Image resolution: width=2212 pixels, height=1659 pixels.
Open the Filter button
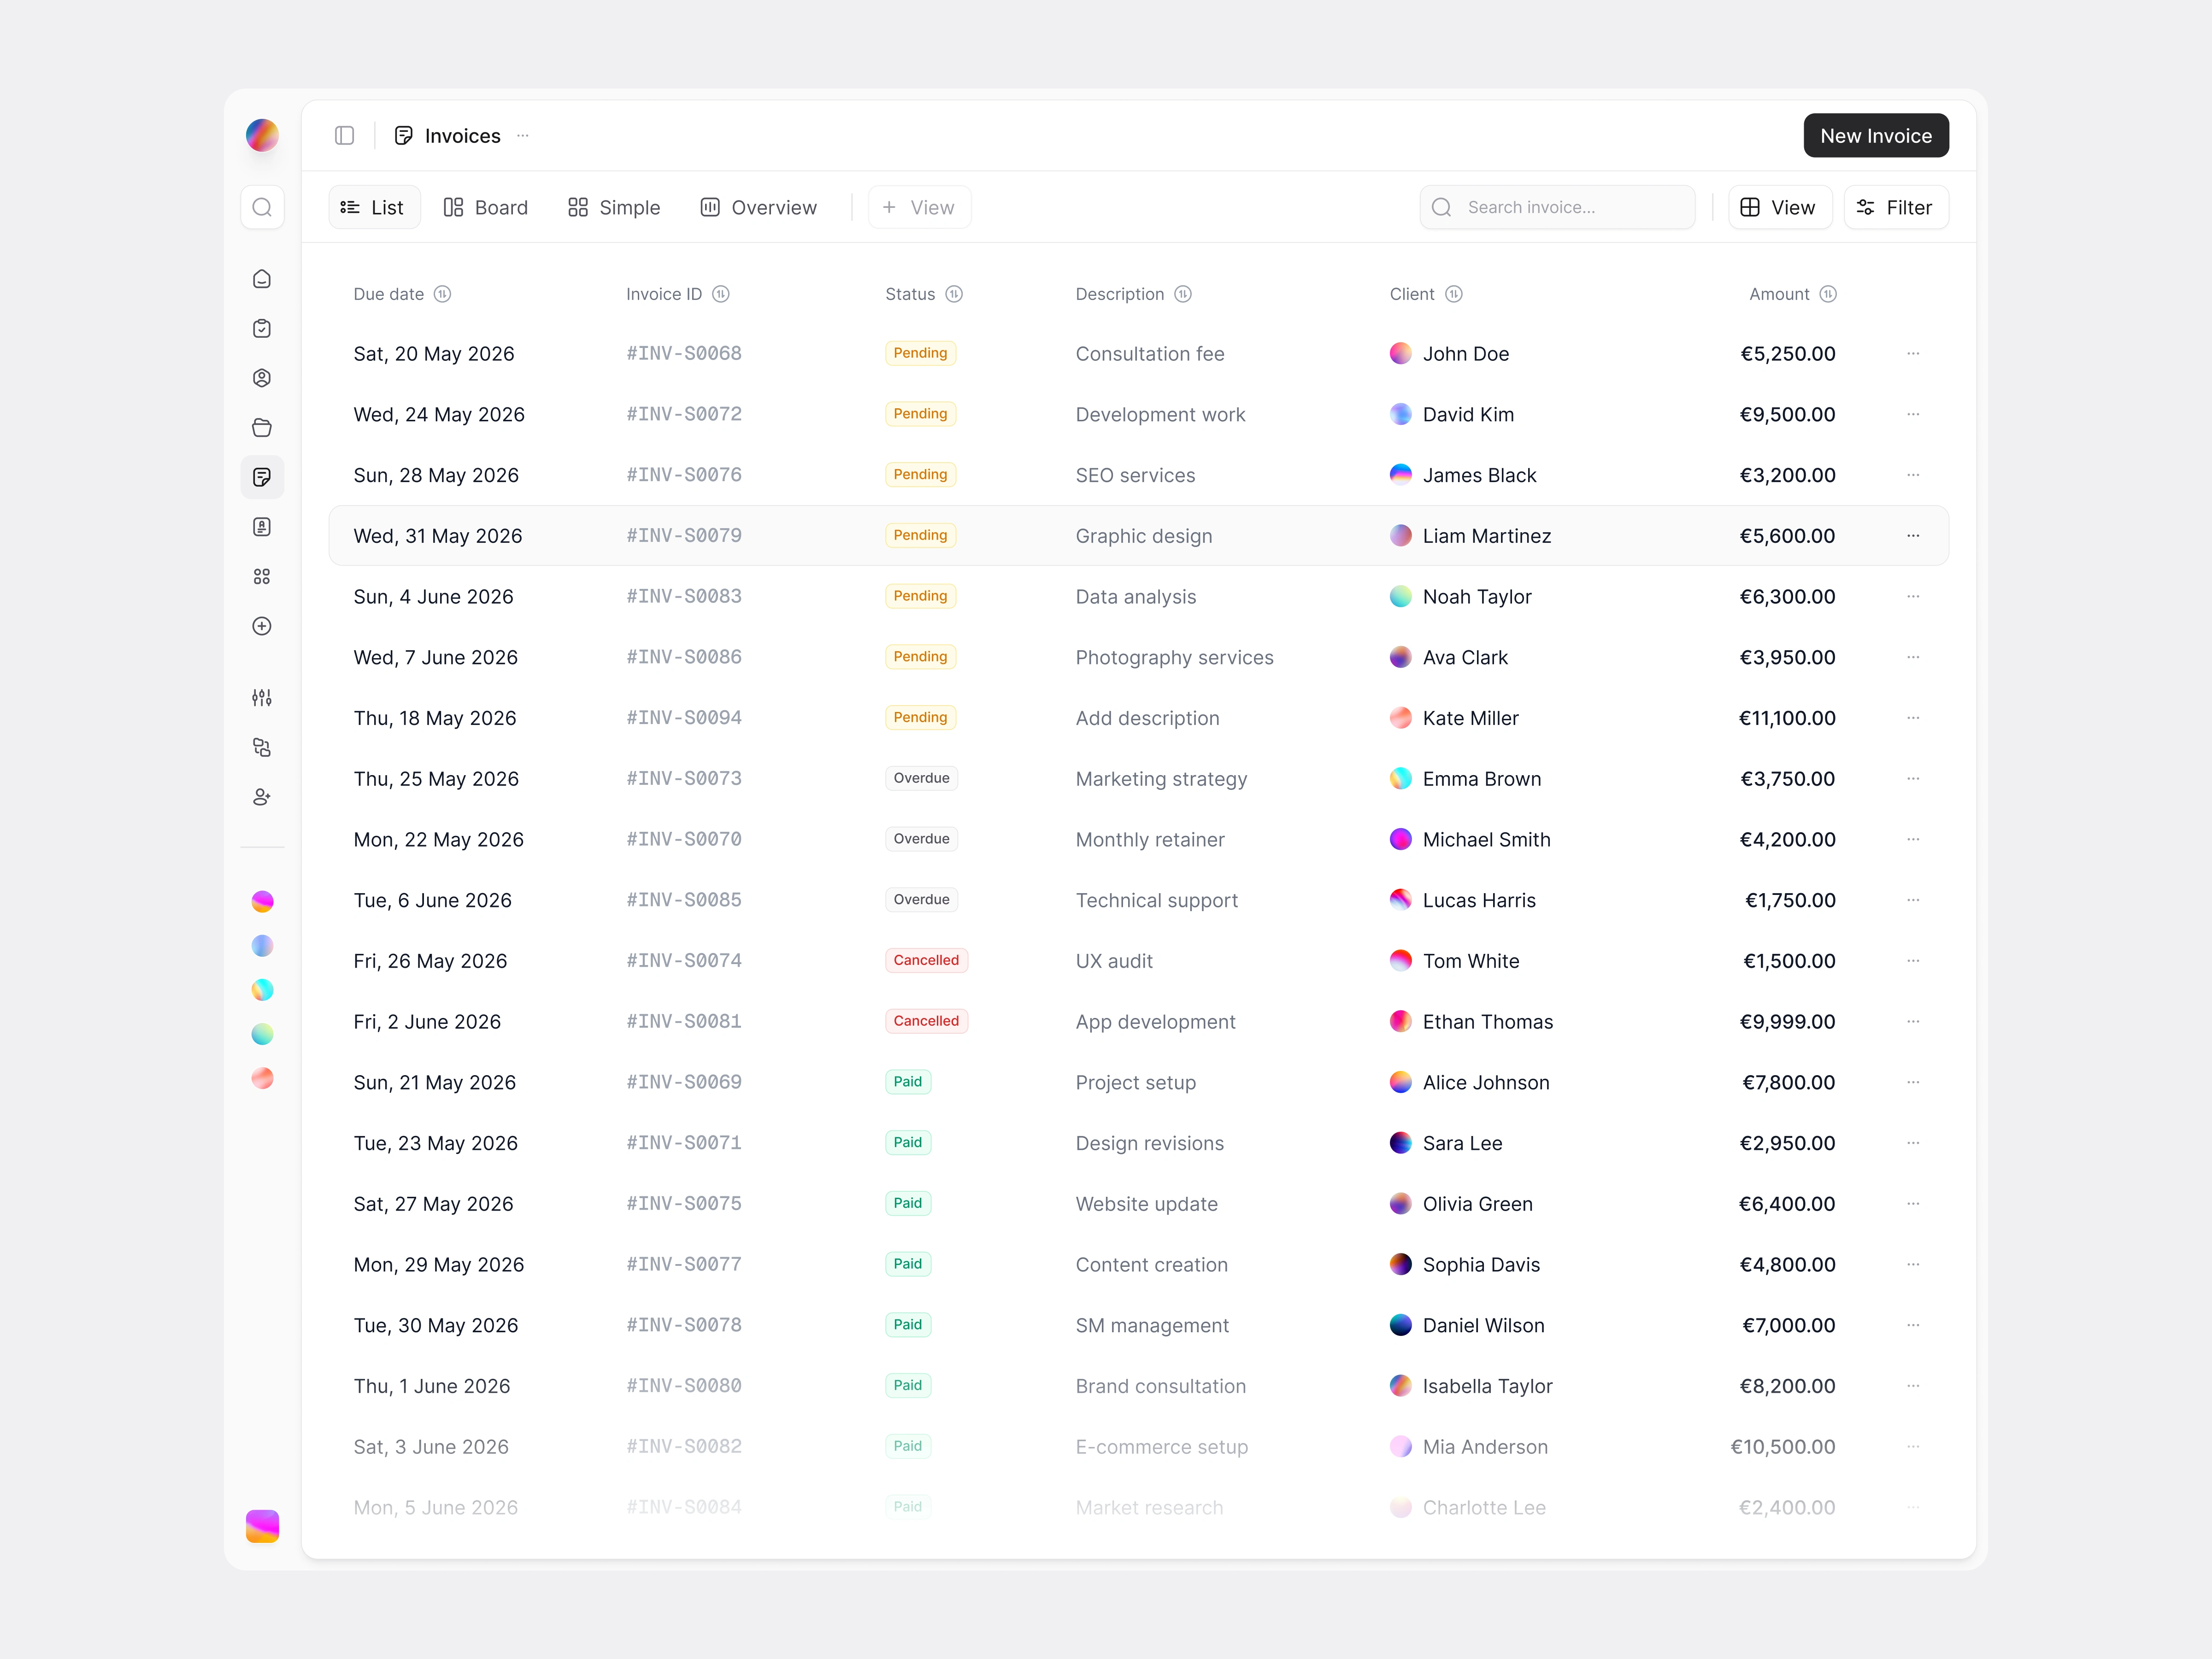pyautogui.click(x=1895, y=207)
